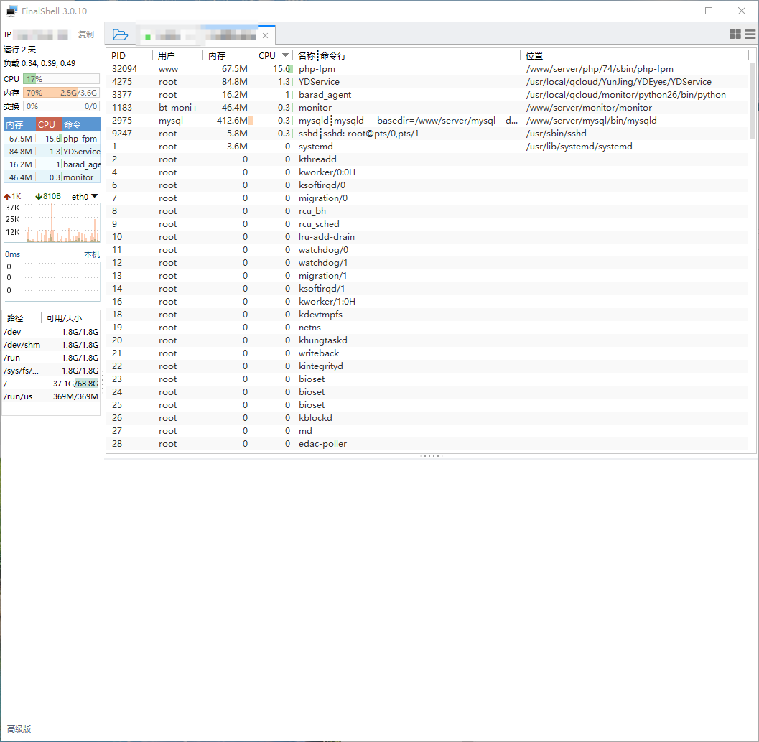Viewport: 759px width, 742px height.
Task: Select the 内存 tab in mini process panel
Action: click(15, 124)
